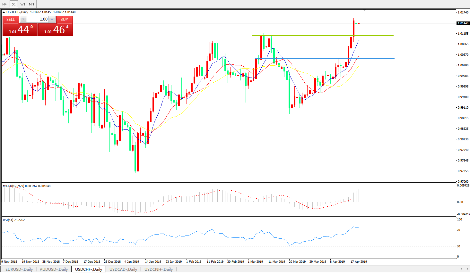This screenshot has height=273, width=470.
Task: Click the chart shift marker triangle
Action: click(x=364, y=11)
